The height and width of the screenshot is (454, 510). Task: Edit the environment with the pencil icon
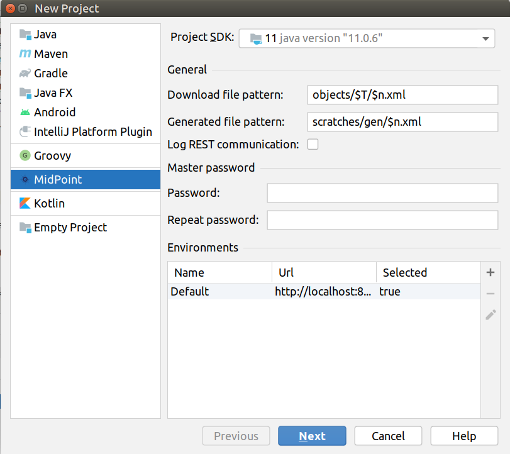[490, 314]
